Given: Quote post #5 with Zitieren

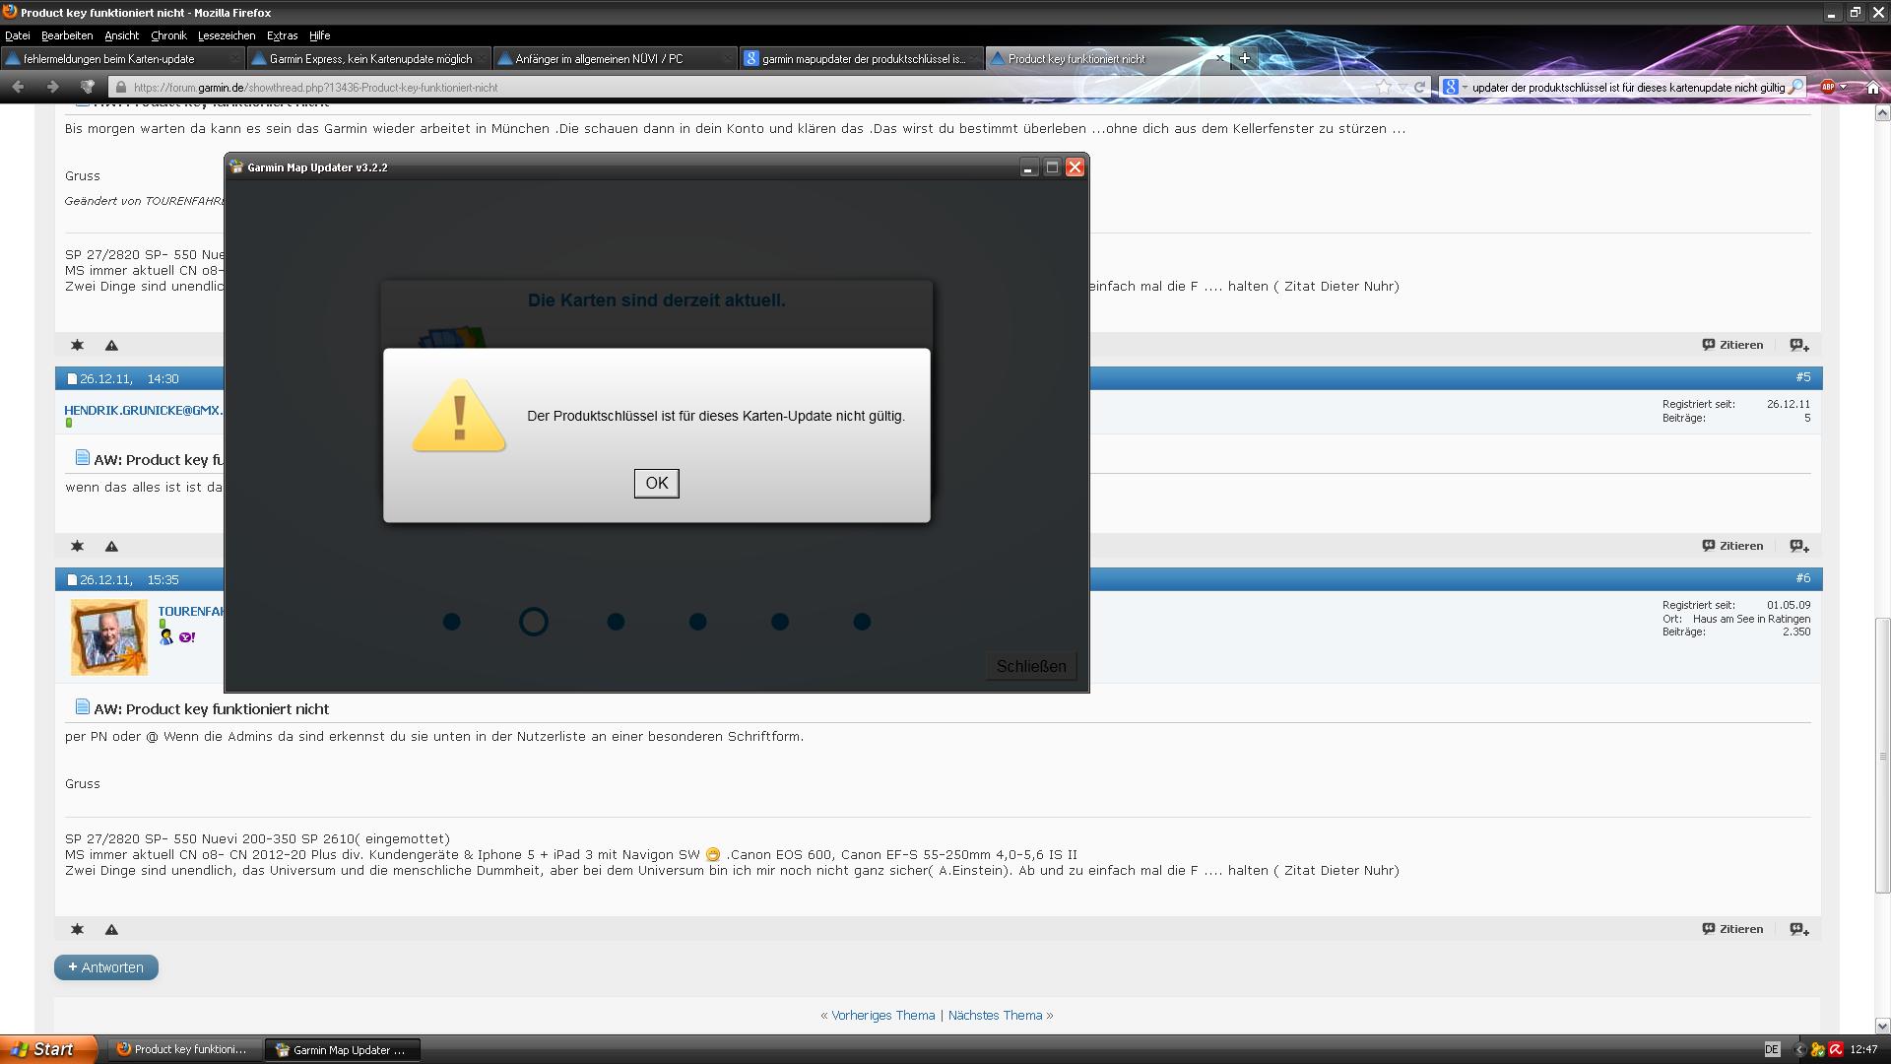Looking at the screenshot, I should (1732, 546).
